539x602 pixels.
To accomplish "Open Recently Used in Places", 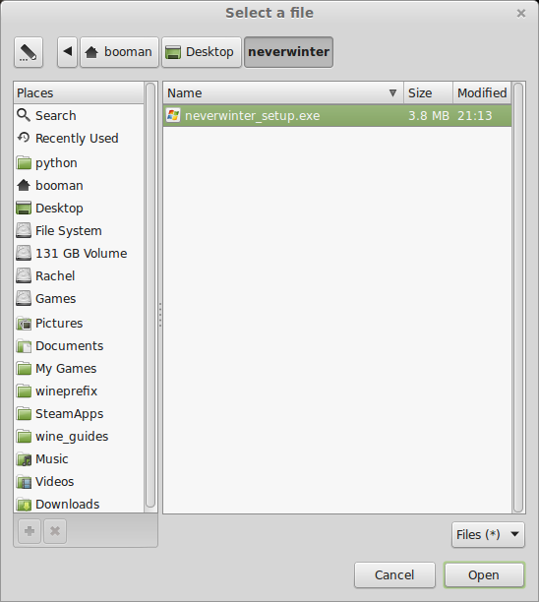I will [79, 139].
